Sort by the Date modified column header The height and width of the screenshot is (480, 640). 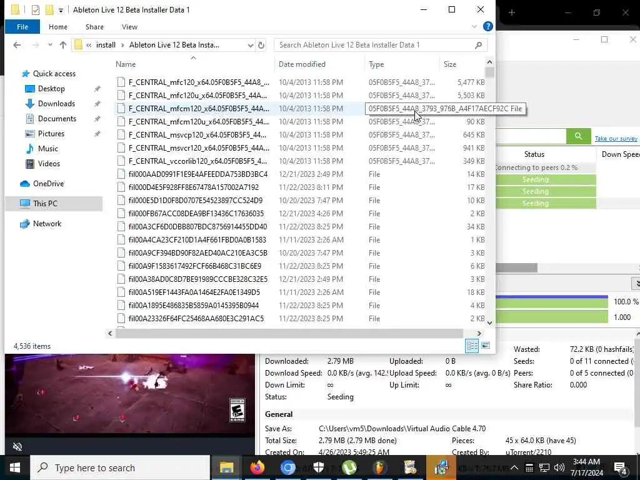[x=302, y=64]
